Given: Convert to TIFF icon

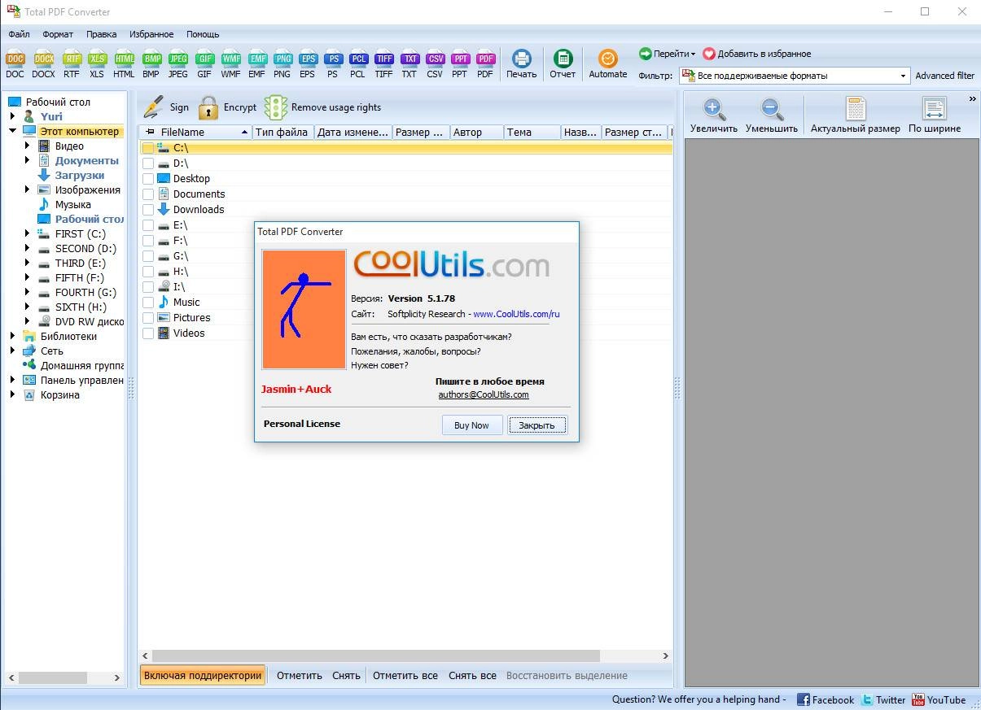Looking at the screenshot, I should [383, 64].
